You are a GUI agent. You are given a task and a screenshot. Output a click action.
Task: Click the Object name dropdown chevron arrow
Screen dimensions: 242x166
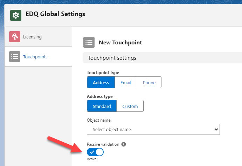click(x=215, y=129)
